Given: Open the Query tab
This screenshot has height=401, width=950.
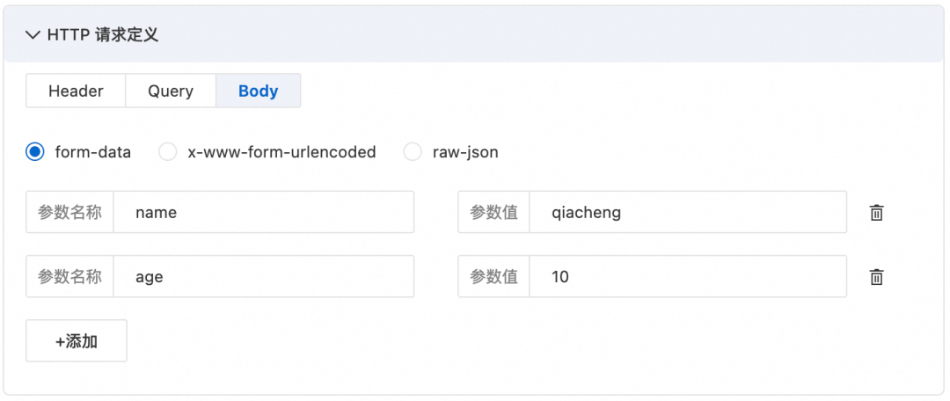Looking at the screenshot, I should coord(171,91).
